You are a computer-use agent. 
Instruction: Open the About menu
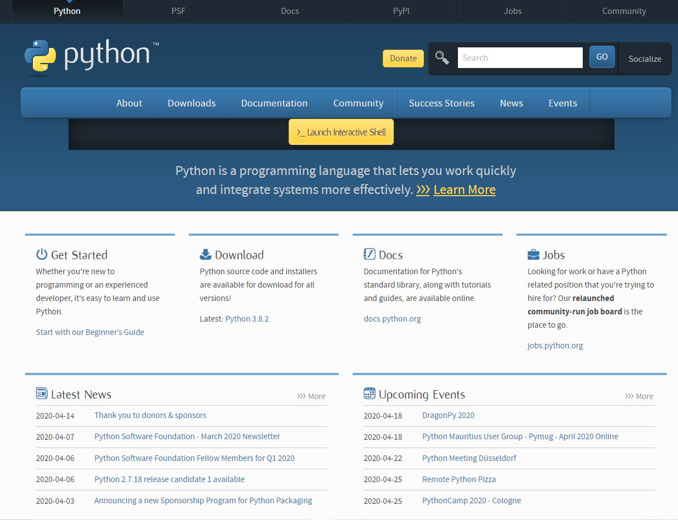[129, 103]
